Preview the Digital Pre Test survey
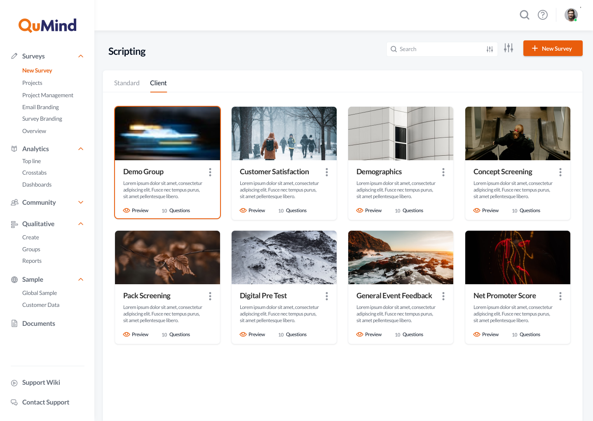The width and height of the screenshot is (593, 421). 252,334
